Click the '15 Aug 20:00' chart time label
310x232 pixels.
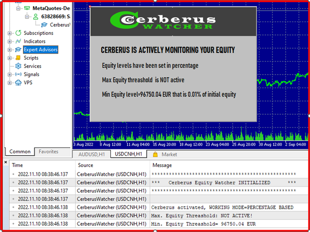coord(164,145)
